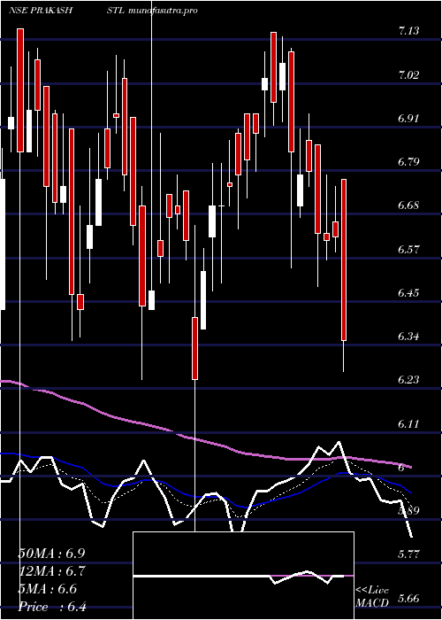Select the 6.79 price axis label
The image size is (442, 620).
(408, 162)
